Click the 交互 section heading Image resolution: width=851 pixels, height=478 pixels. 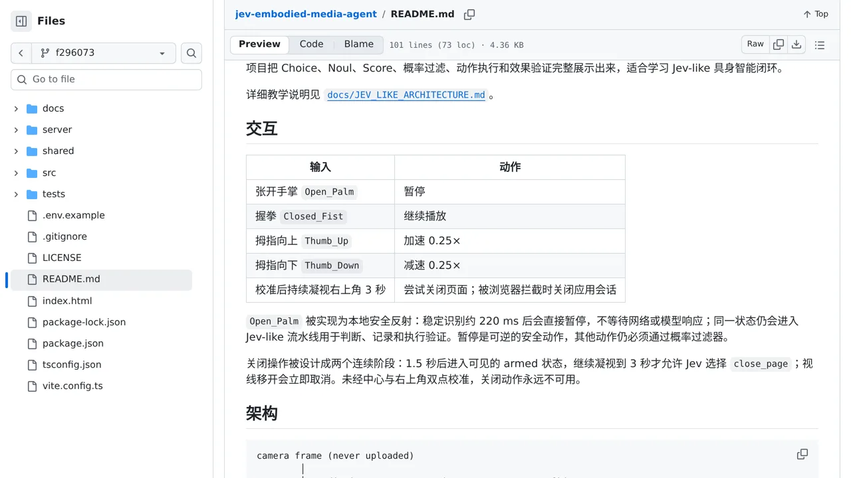coord(262,128)
